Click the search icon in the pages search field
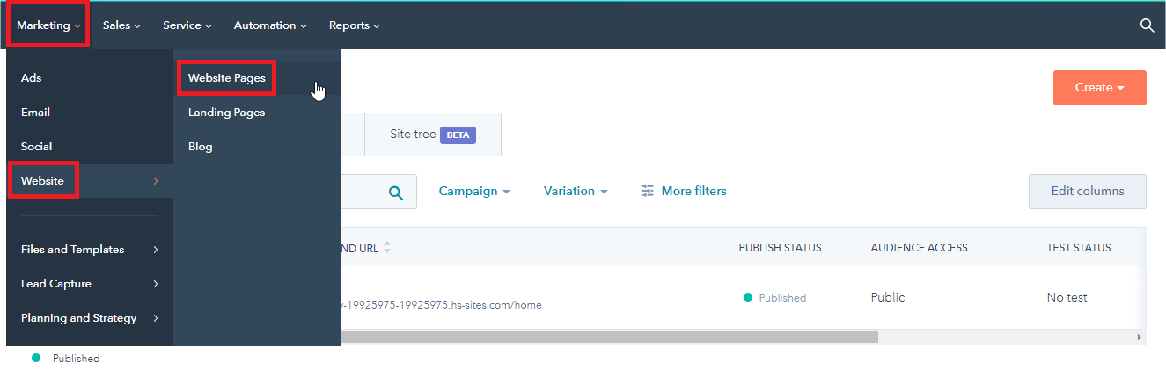Screen dimensions: 1166x371 pos(396,192)
